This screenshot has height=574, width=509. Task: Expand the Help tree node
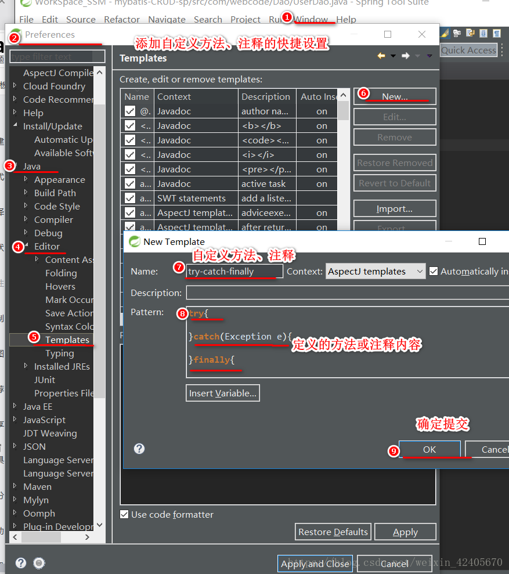tap(15, 112)
